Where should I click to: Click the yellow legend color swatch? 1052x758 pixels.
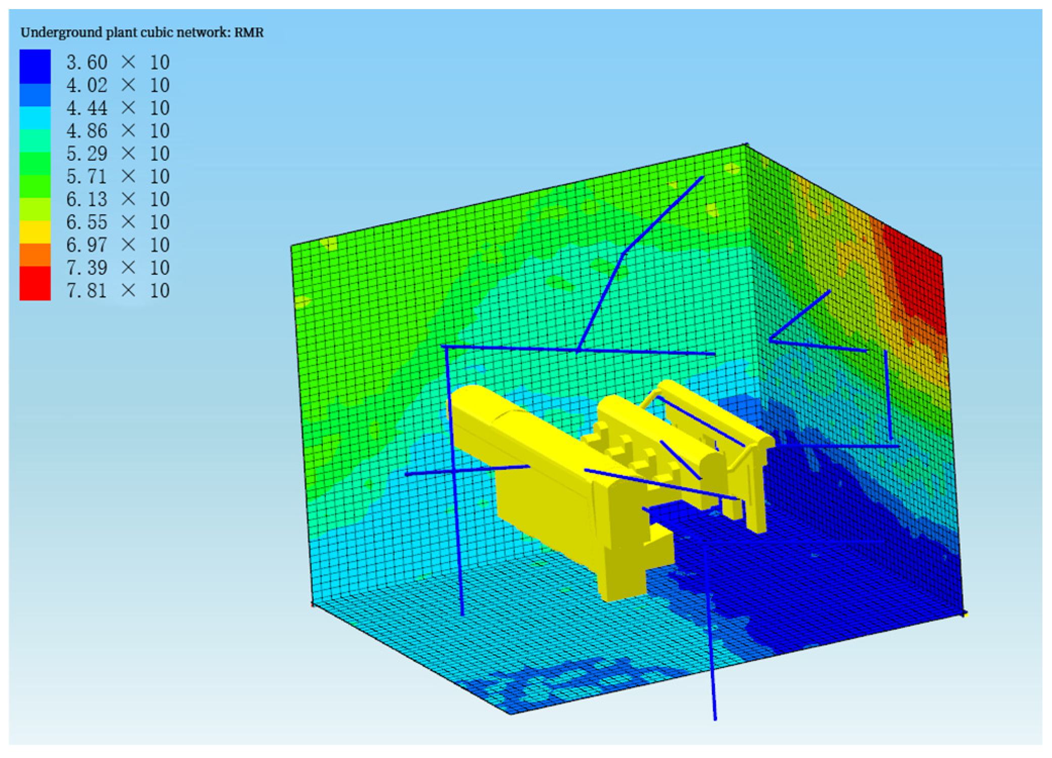(x=35, y=231)
